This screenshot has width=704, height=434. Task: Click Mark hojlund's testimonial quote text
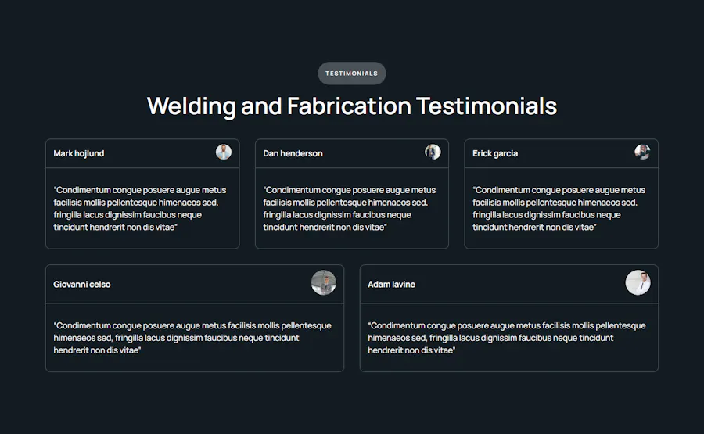(140, 209)
